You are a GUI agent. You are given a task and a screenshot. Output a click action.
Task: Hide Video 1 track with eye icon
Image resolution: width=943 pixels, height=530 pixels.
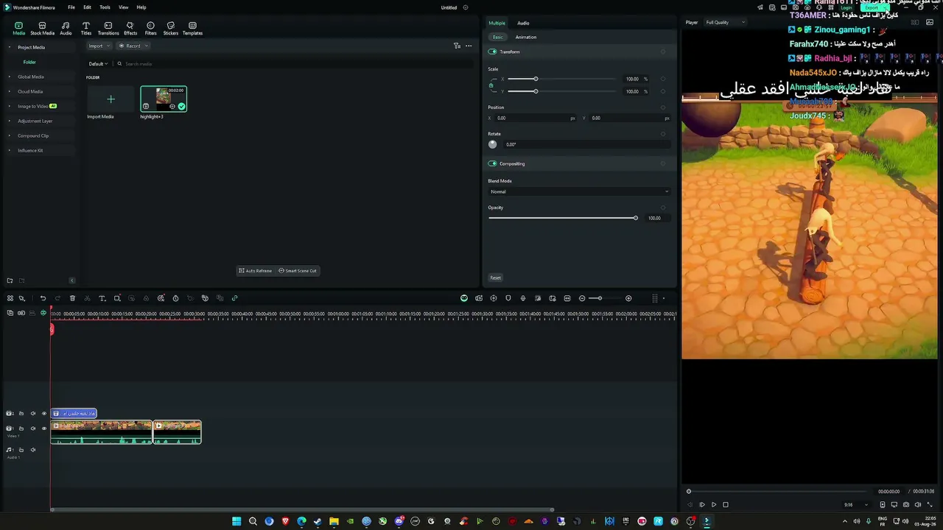click(x=43, y=428)
